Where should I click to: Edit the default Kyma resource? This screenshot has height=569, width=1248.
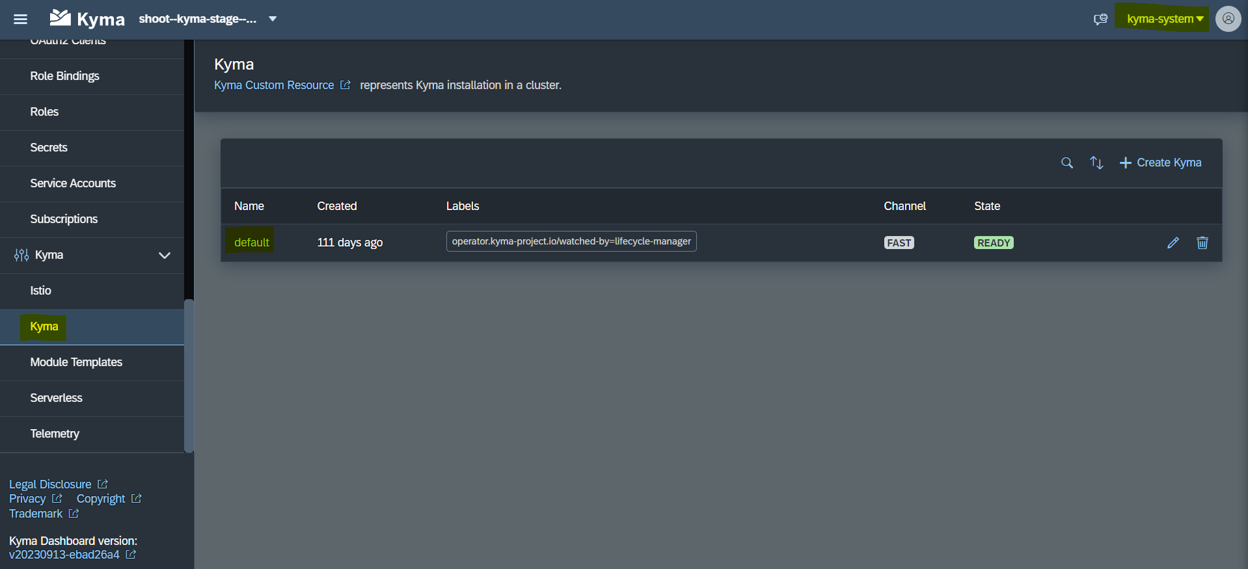pyautogui.click(x=1173, y=243)
